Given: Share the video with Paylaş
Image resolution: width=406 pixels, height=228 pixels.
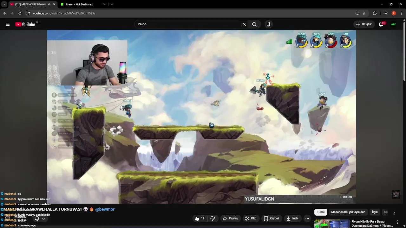Looking at the screenshot, I should 230,218.
